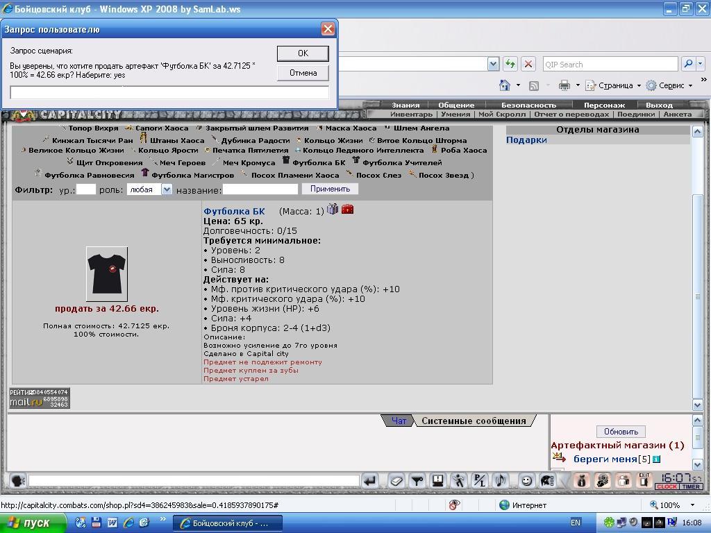Click into the QIP Search box
The height and width of the screenshot is (533, 711).
[x=610, y=65]
